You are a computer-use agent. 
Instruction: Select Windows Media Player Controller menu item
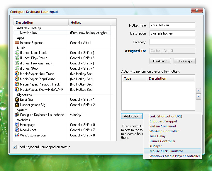tap(174, 156)
